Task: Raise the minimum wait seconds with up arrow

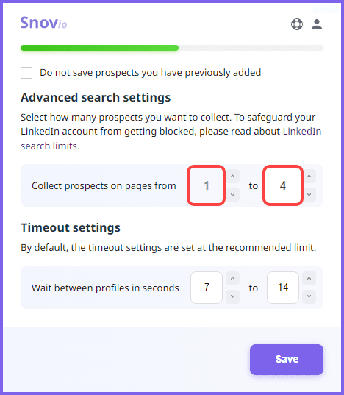Action: pos(233,278)
